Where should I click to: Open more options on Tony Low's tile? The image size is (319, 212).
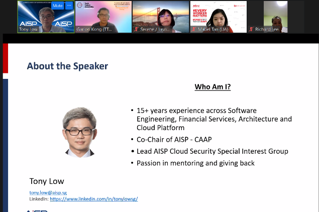click(x=69, y=6)
